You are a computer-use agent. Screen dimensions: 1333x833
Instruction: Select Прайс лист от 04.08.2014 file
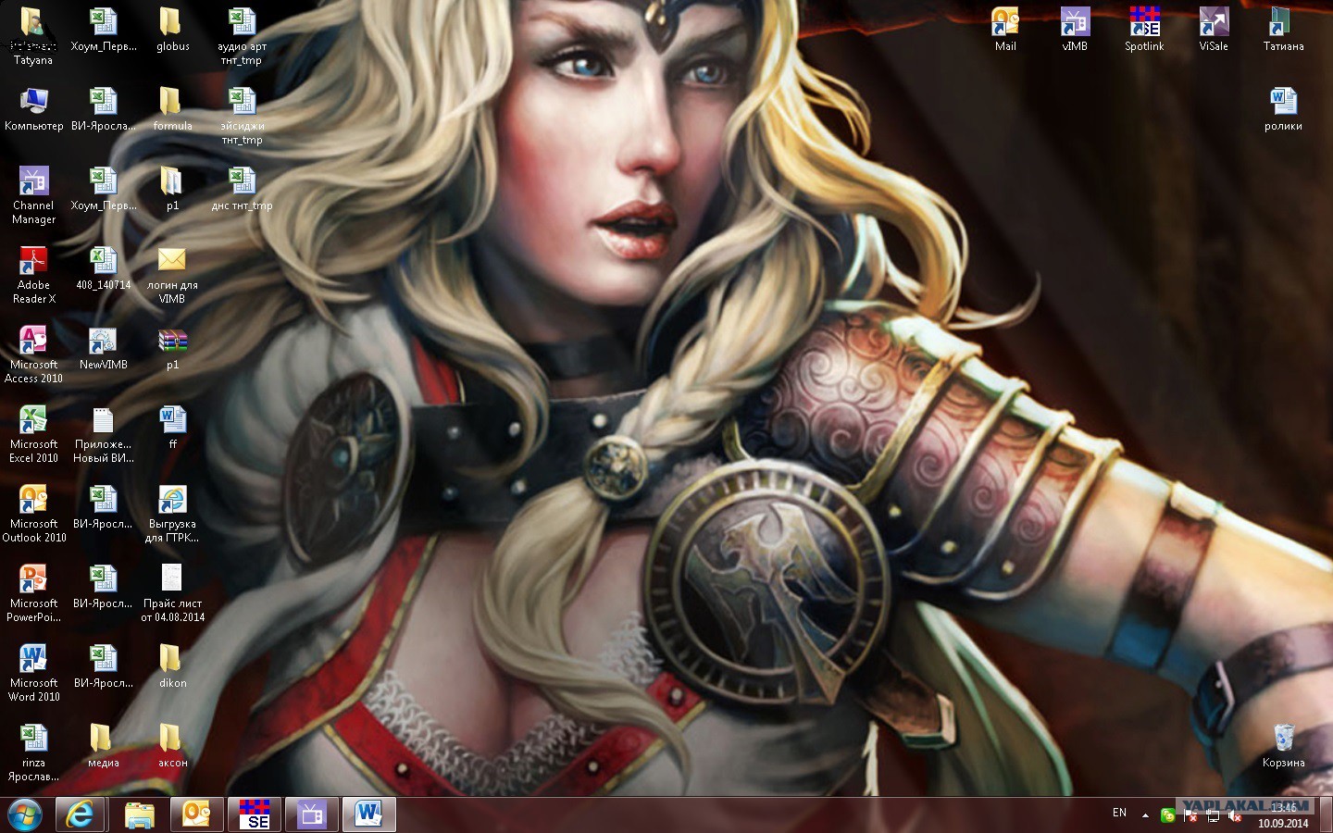(x=172, y=594)
